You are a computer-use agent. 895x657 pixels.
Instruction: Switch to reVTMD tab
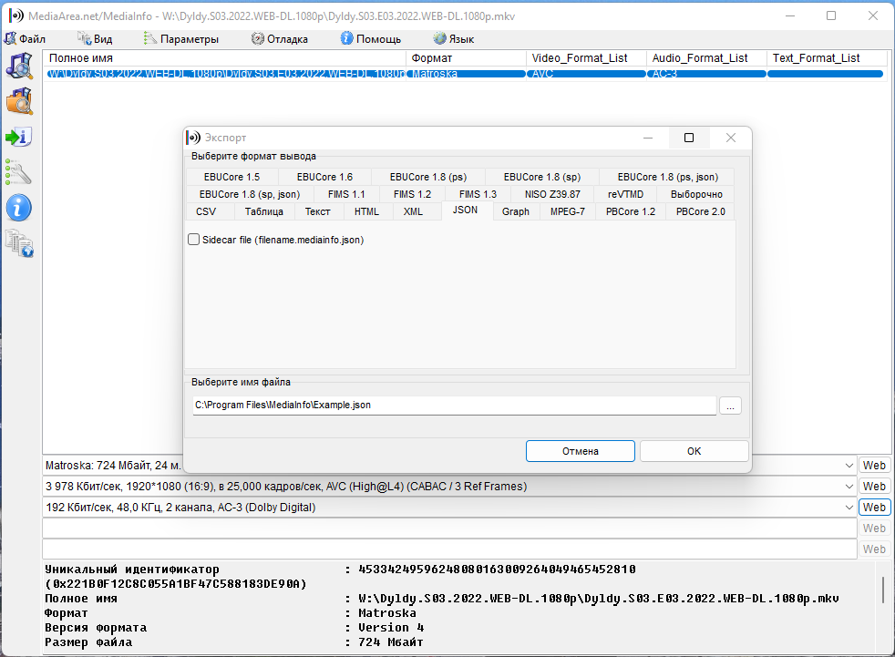pyautogui.click(x=625, y=194)
